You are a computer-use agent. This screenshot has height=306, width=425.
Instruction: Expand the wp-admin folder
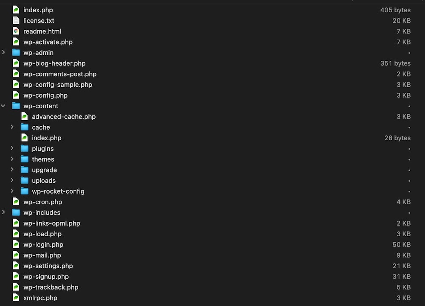click(3, 52)
